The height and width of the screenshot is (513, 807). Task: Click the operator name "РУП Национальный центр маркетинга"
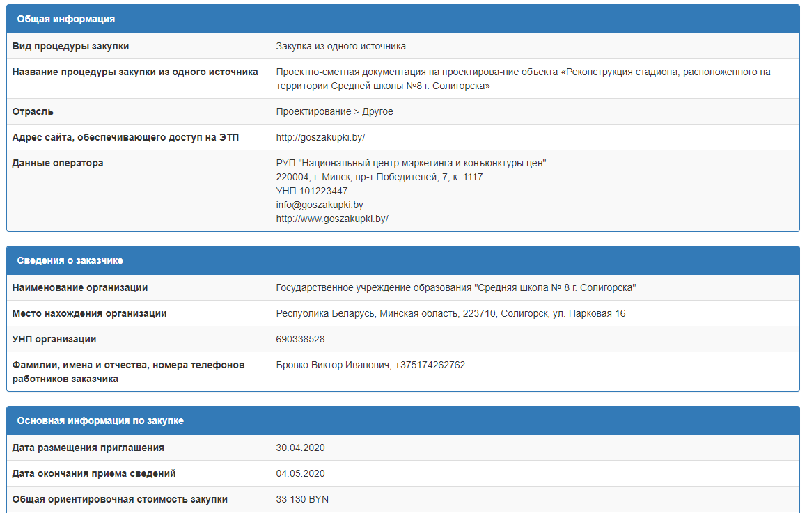tap(411, 163)
